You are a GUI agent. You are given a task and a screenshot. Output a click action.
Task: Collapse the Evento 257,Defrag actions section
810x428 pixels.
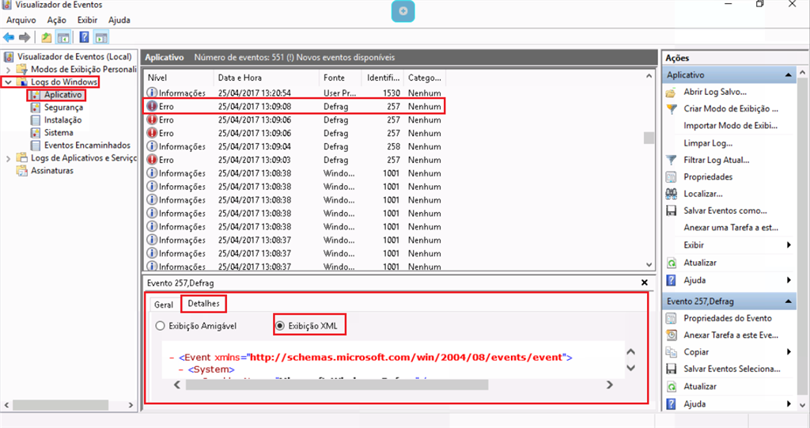pos(789,301)
